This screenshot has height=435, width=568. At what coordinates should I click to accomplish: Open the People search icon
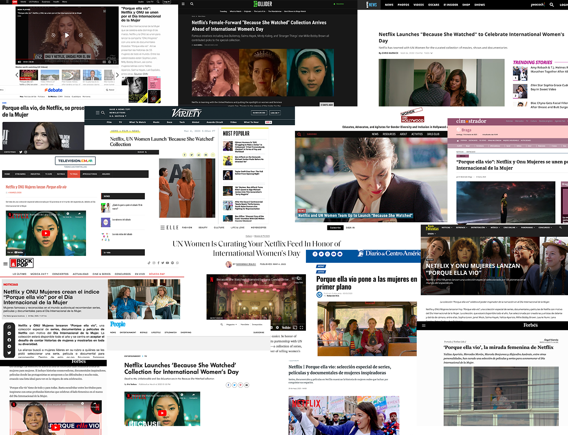click(x=222, y=325)
